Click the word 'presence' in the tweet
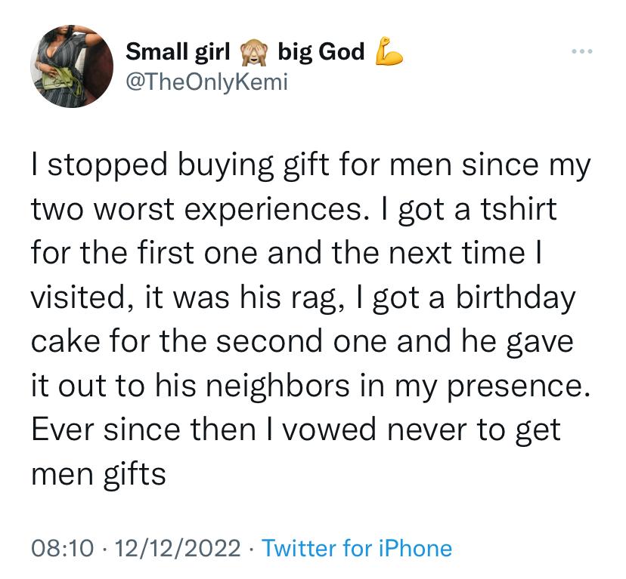 pos(514,387)
